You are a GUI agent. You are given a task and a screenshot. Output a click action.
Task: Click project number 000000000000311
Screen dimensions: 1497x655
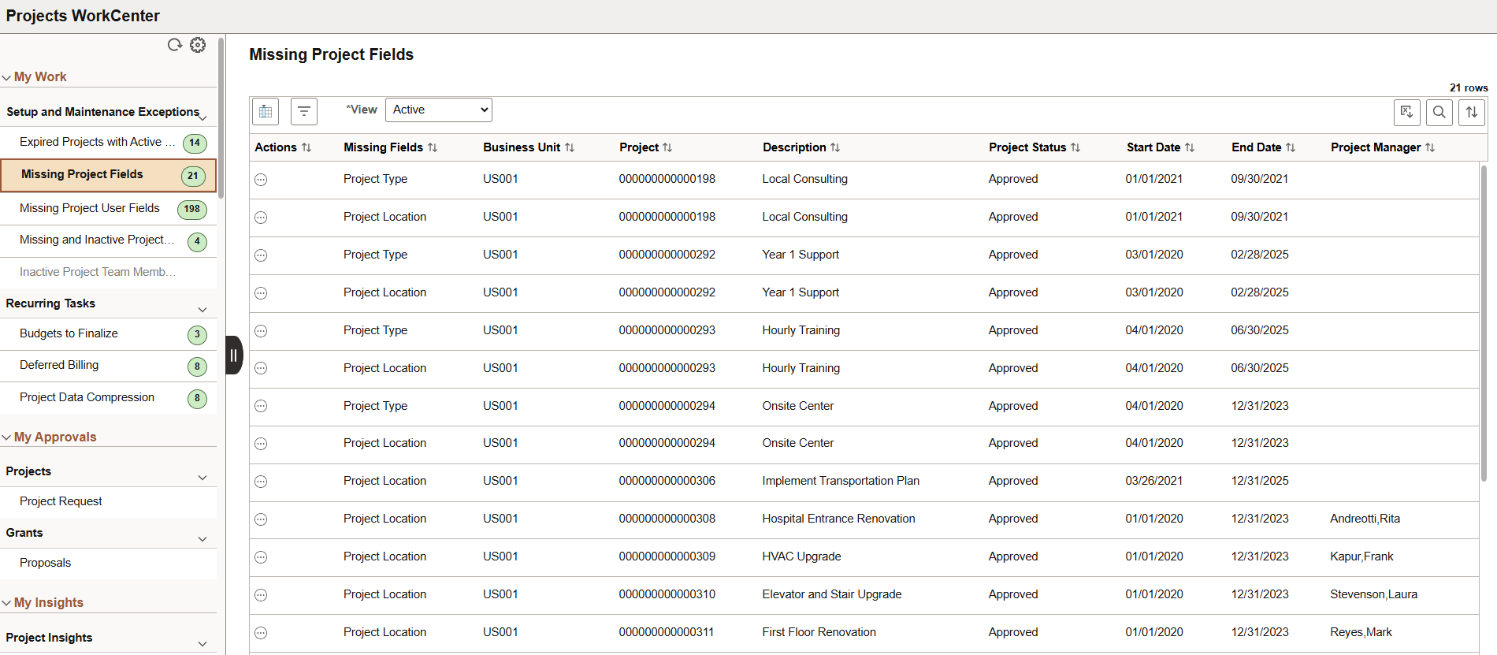coord(667,632)
